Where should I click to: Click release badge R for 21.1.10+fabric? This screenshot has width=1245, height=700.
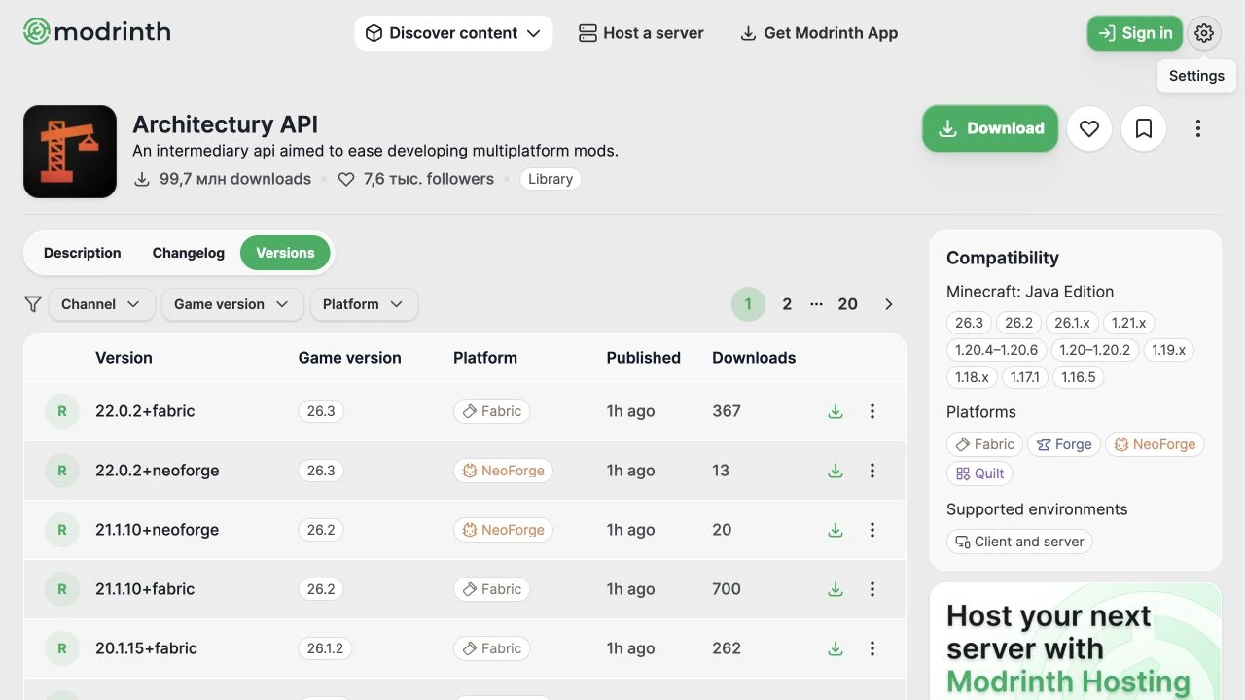[62, 589]
